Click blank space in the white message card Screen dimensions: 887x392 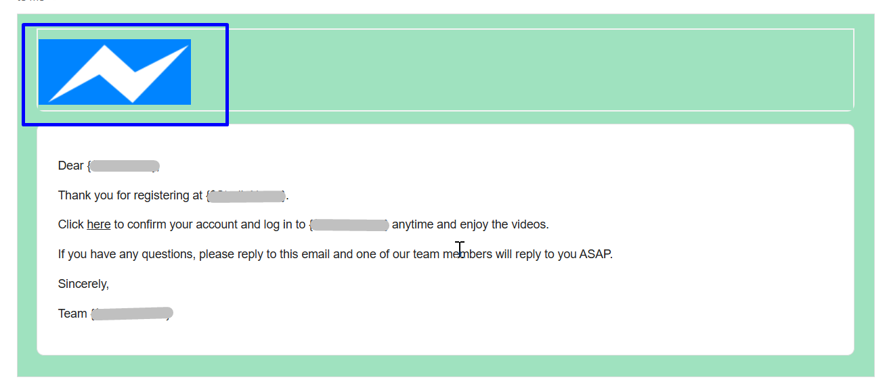(x=609, y=311)
